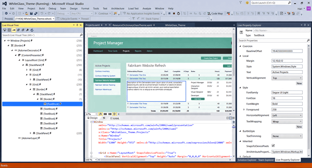The height and width of the screenshot is (168, 312).
Task: Click the Save All icon in toolbar
Action: [36, 13]
